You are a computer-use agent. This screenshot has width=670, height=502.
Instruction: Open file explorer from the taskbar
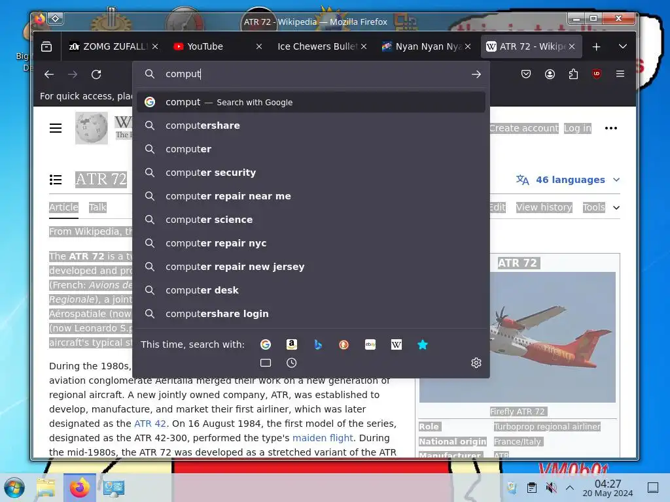(x=46, y=488)
